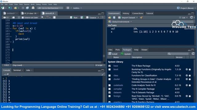Check the compiler package checkbox
The height and width of the screenshot is (110, 197).
pyautogui.click(x=110, y=89)
